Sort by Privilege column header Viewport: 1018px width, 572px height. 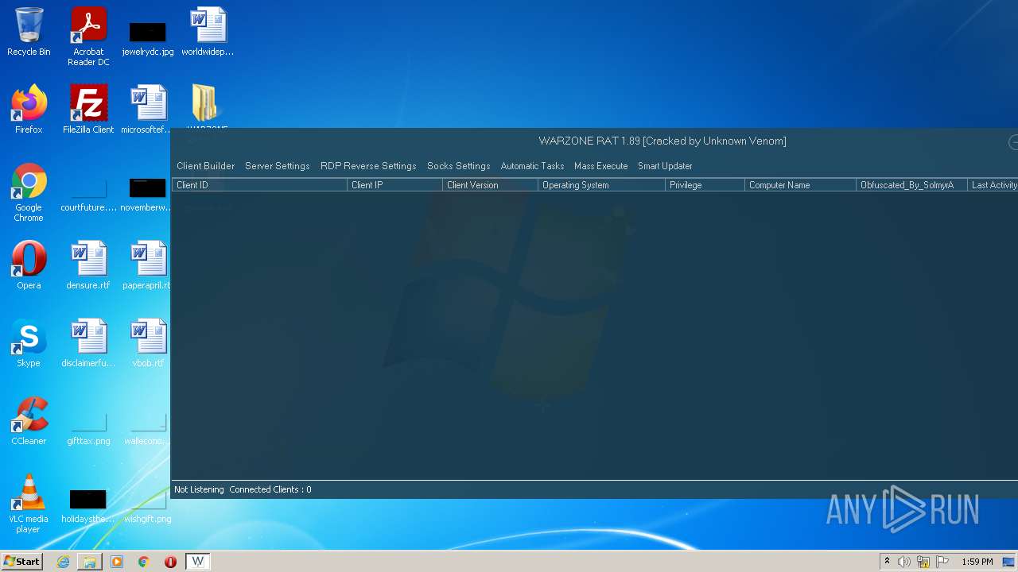point(705,185)
